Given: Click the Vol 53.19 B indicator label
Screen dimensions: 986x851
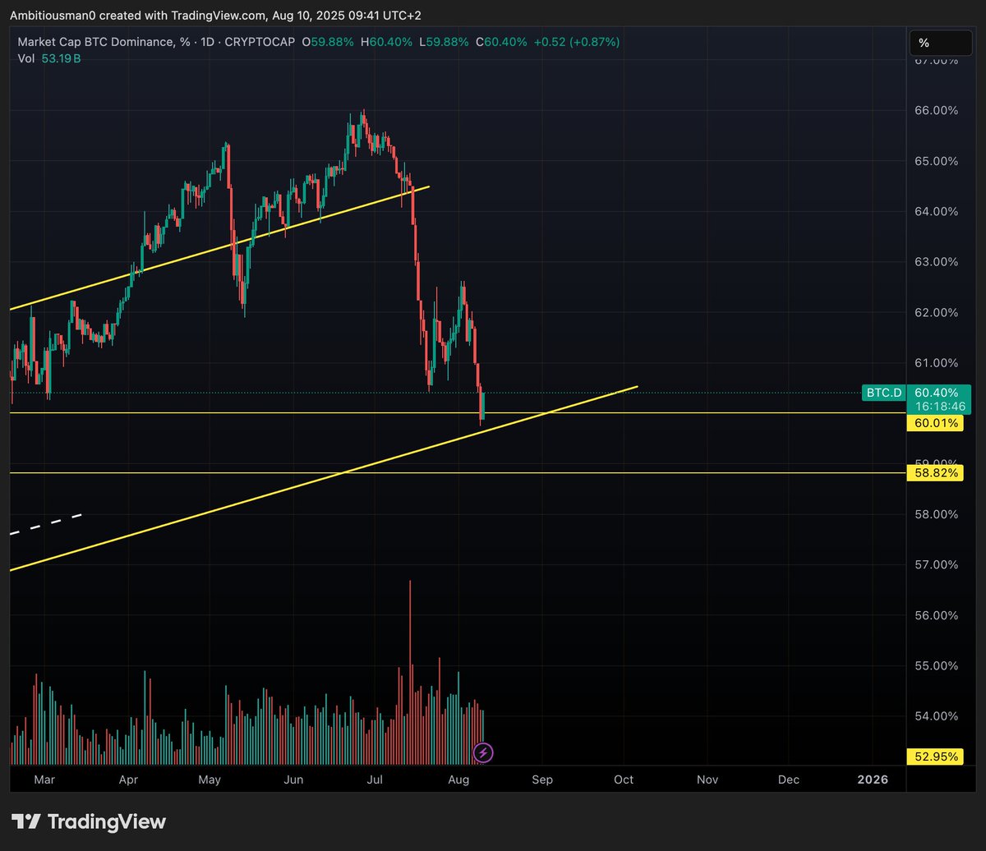Looking at the screenshot, I should [49, 58].
